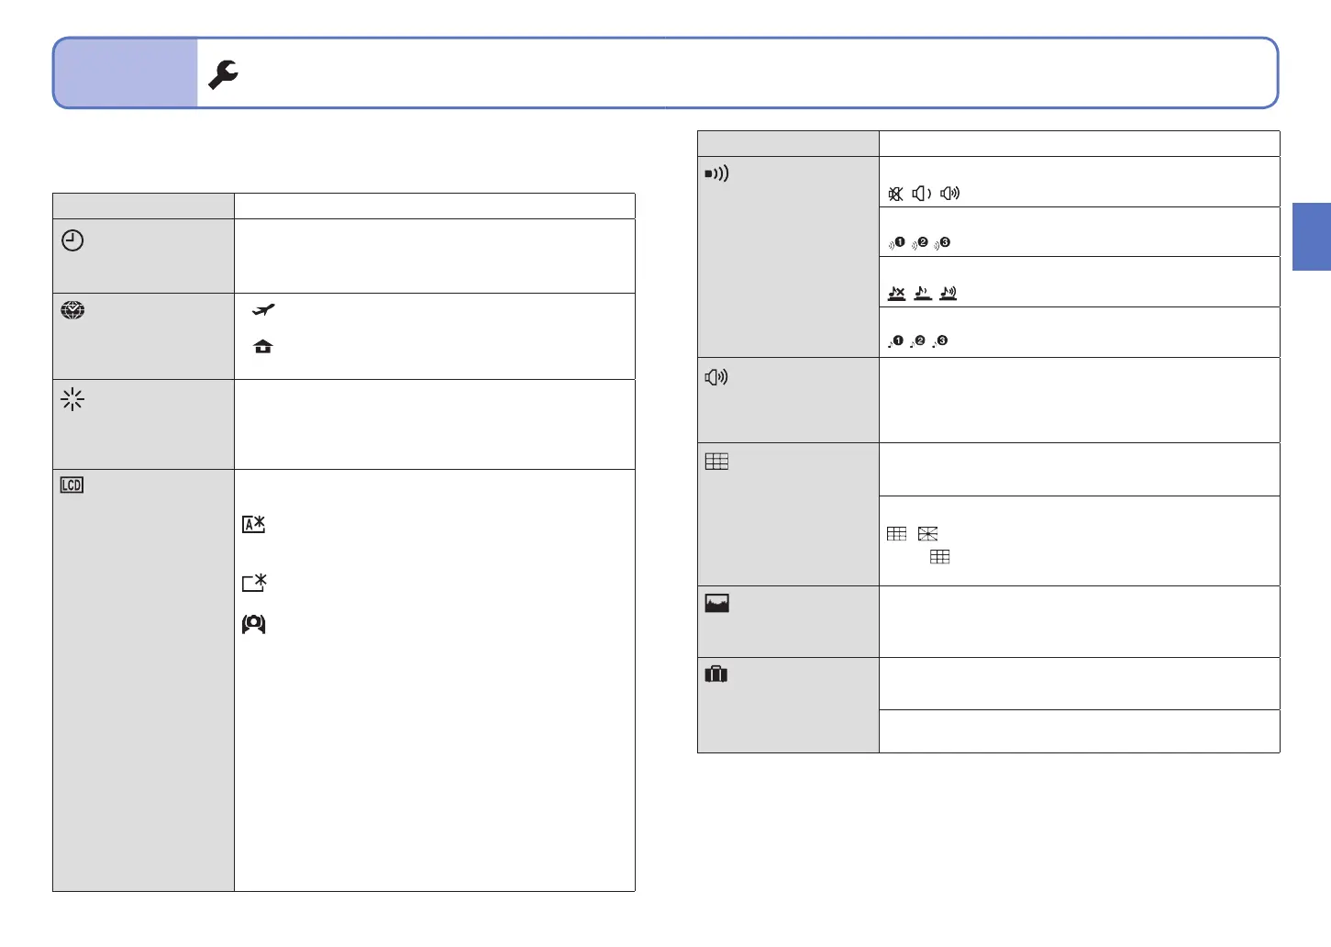Open the Histogram icon
Viewport: 1331px width, 947px height.
(716, 603)
